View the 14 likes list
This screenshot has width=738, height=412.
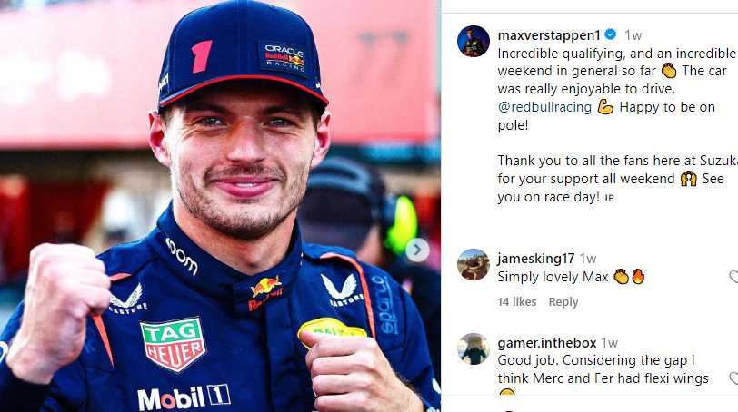[517, 301]
